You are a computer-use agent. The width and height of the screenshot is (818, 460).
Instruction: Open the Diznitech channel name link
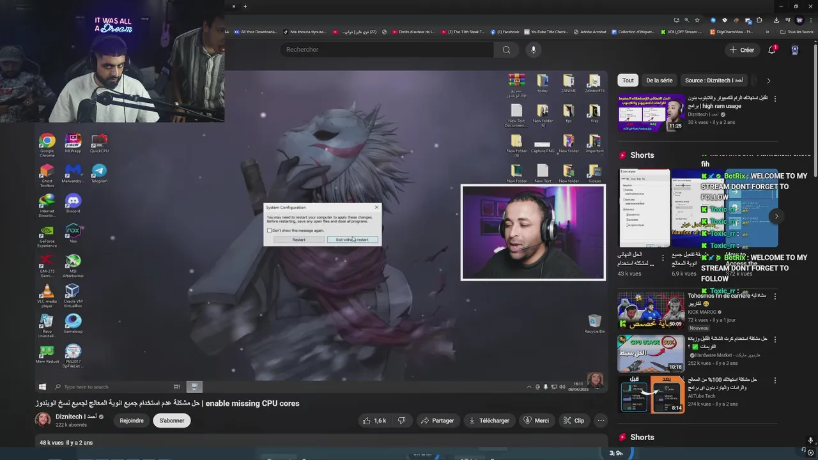[x=75, y=417]
